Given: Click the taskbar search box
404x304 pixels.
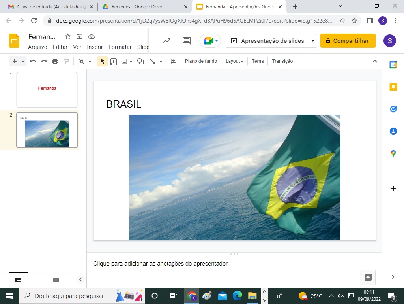Looking at the screenshot, I should point(82,296).
